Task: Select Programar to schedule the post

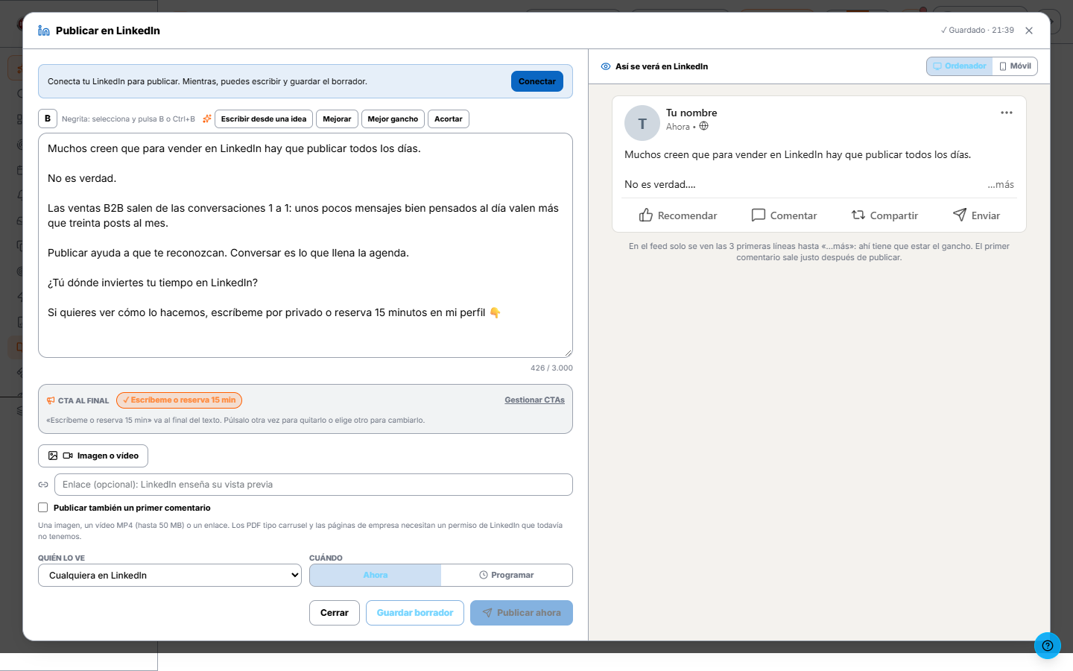Action: (x=507, y=576)
